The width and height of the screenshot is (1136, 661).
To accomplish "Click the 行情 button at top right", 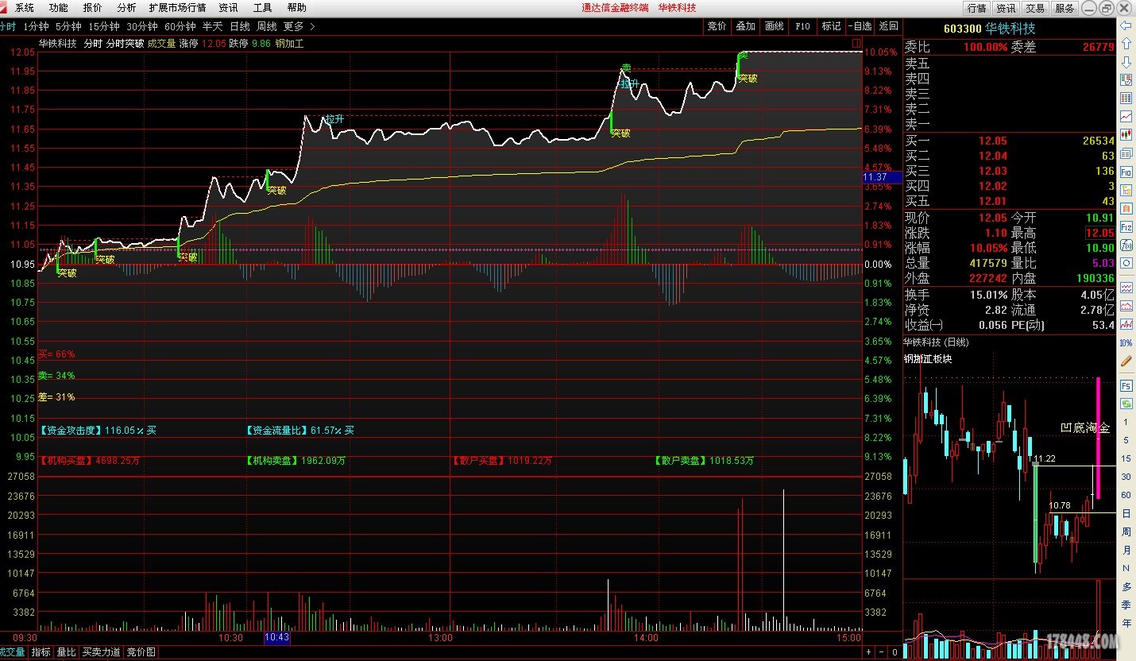I will pyautogui.click(x=976, y=8).
